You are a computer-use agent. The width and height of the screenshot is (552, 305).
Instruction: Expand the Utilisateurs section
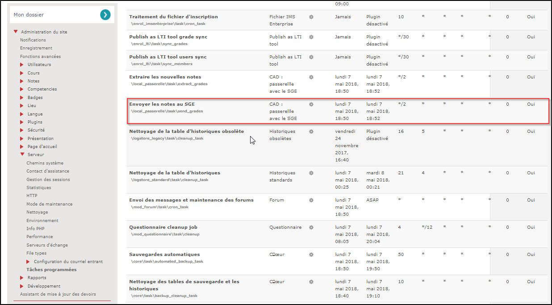click(21, 65)
